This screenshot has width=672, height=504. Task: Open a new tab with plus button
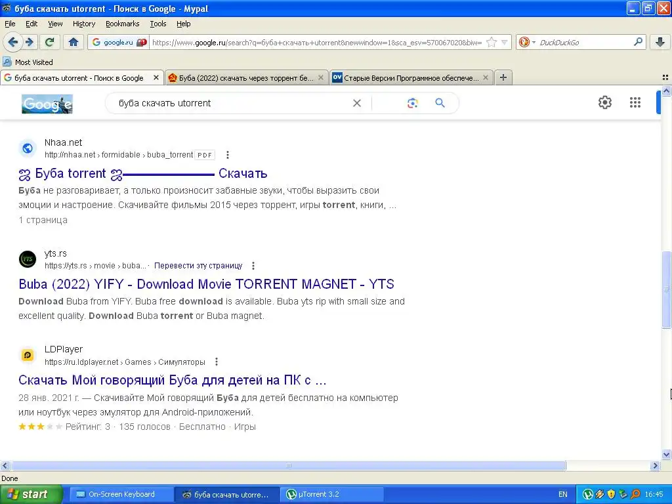tap(503, 77)
